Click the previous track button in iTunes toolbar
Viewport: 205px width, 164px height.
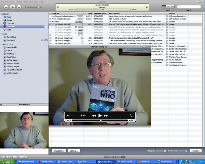click(6, 7)
